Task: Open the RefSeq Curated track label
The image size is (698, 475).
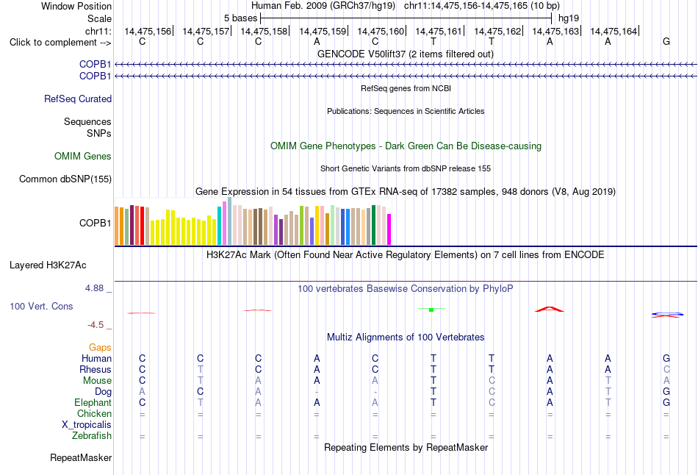Action: pyautogui.click(x=78, y=99)
